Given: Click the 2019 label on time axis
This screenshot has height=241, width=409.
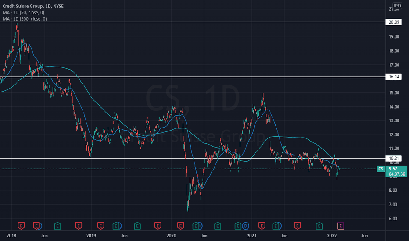Looking at the screenshot, I should [91, 236].
